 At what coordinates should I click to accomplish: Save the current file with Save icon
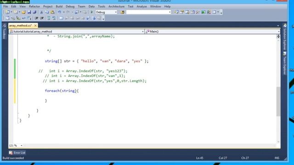[x=29, y=12]
